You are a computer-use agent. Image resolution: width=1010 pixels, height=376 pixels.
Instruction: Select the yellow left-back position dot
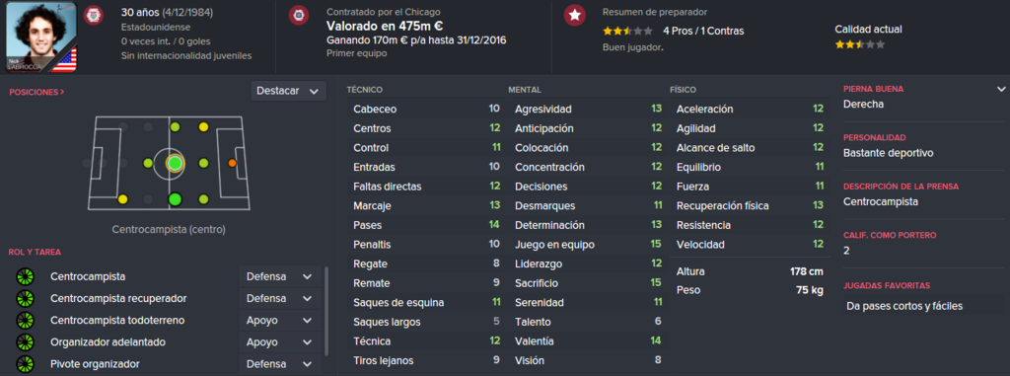pos(122,199)
